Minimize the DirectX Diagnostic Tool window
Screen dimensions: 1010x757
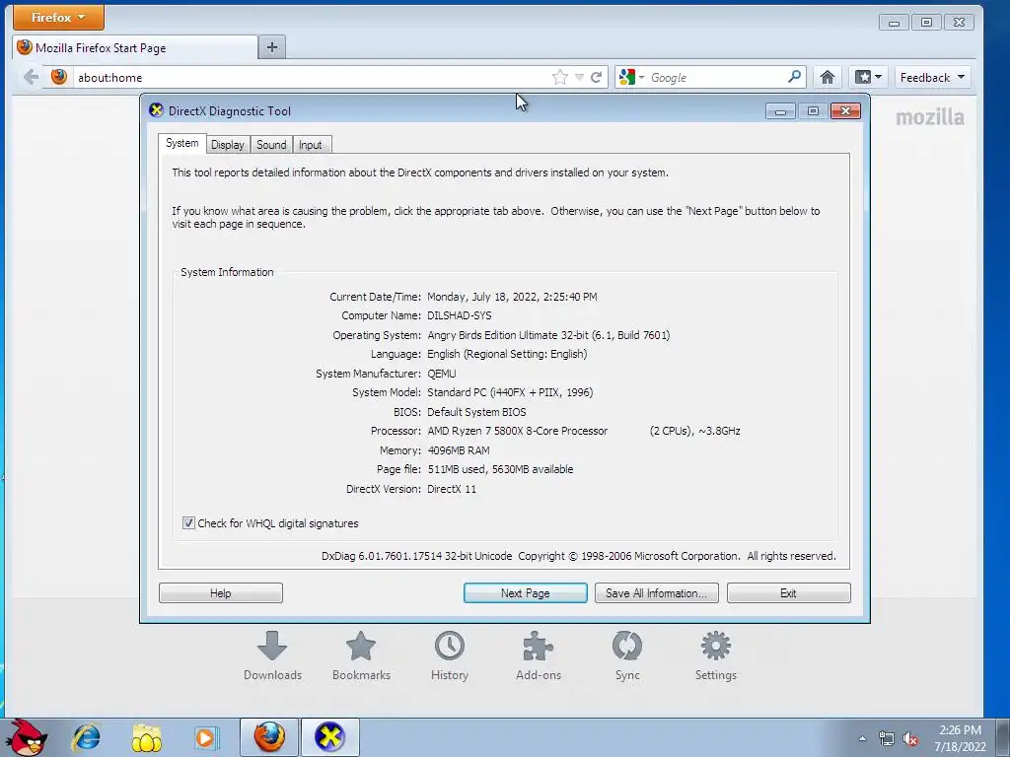780,111
